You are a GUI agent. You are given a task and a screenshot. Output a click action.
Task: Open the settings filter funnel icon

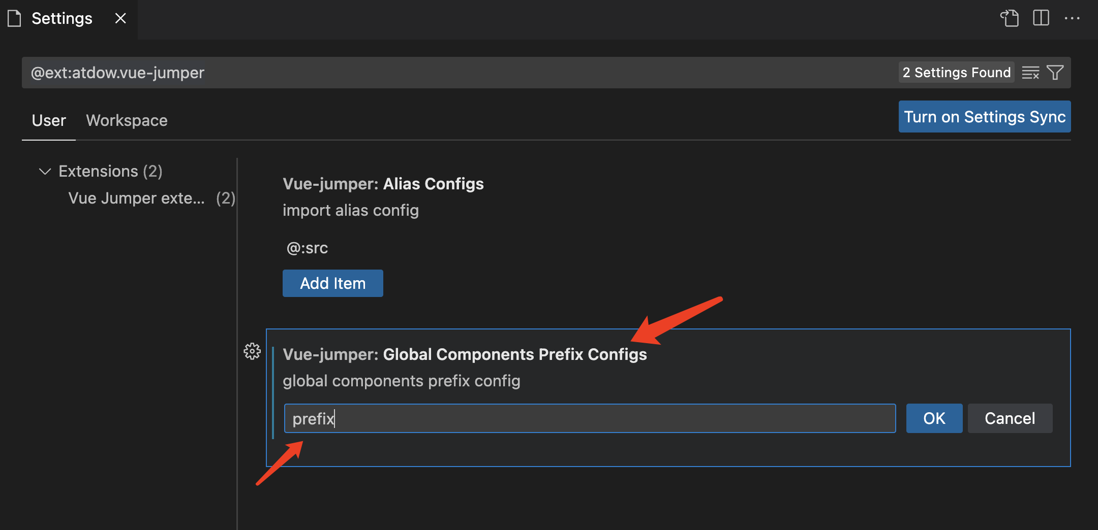(1055, 73)
